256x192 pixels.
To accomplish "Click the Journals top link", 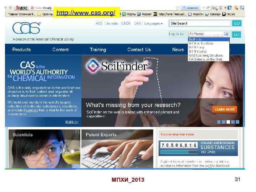I will 112,23.
